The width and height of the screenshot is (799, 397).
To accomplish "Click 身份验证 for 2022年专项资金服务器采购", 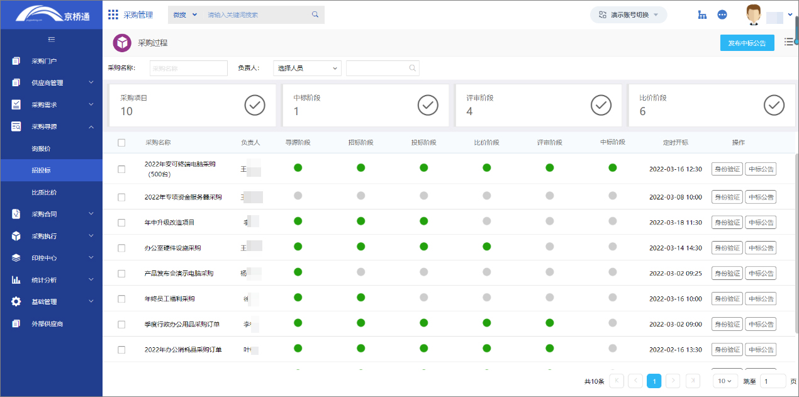I will (727, 197).
